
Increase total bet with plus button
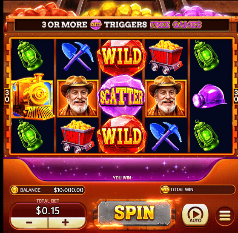click(66, 222)
